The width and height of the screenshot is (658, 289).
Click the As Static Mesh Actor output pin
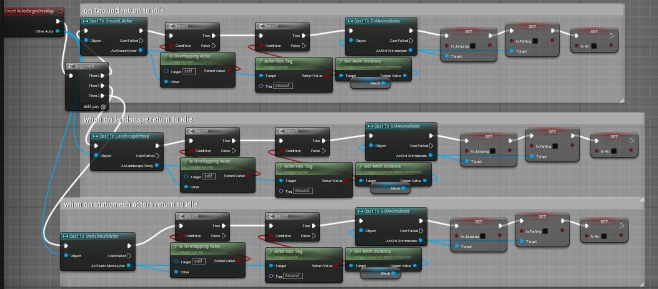132,266
